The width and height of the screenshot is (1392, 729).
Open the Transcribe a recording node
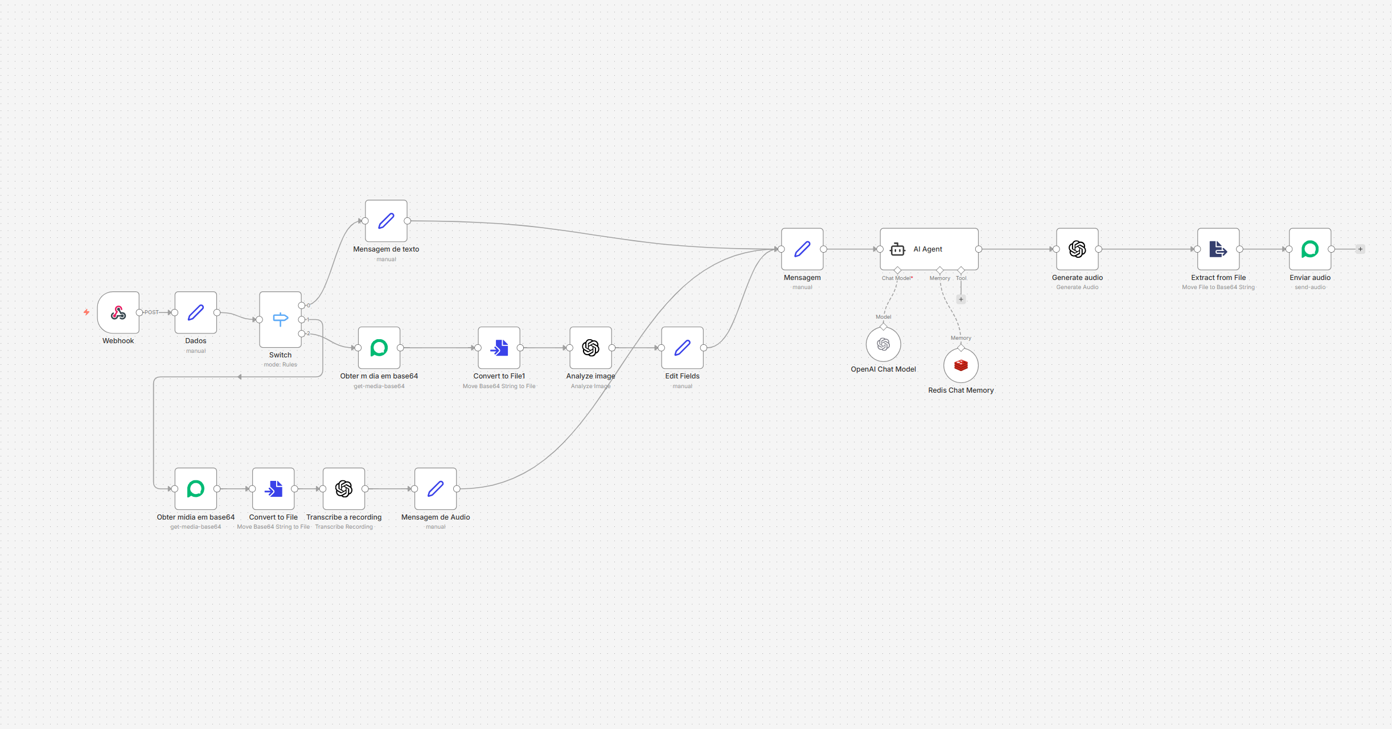(x=344, y=489)
